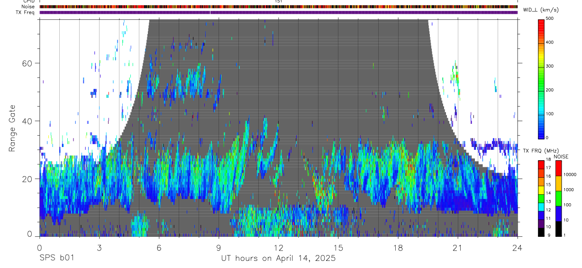Pick the yellow segment of TX FRQ colorbar
582x268 pixels.
point(541,190)
